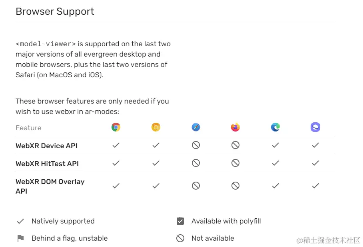The height and width of the screenshot is (247, 363).
Task: Click the Firefox browser icon
Action: click(x=235, y=127)
